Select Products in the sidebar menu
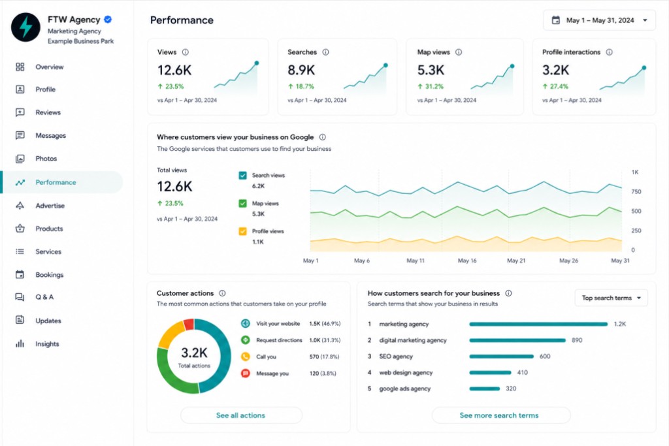Viewport: 669px width, 446px height. [x=49, y=229]
